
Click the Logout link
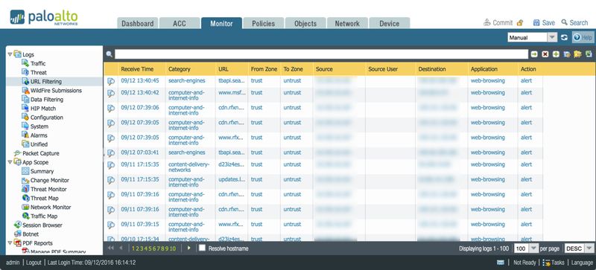point(34,263)
